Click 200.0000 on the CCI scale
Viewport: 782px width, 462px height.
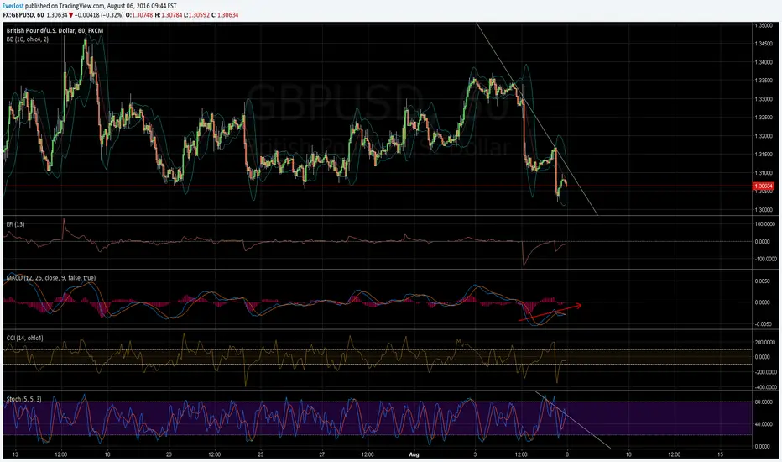(x=765, y=343)
